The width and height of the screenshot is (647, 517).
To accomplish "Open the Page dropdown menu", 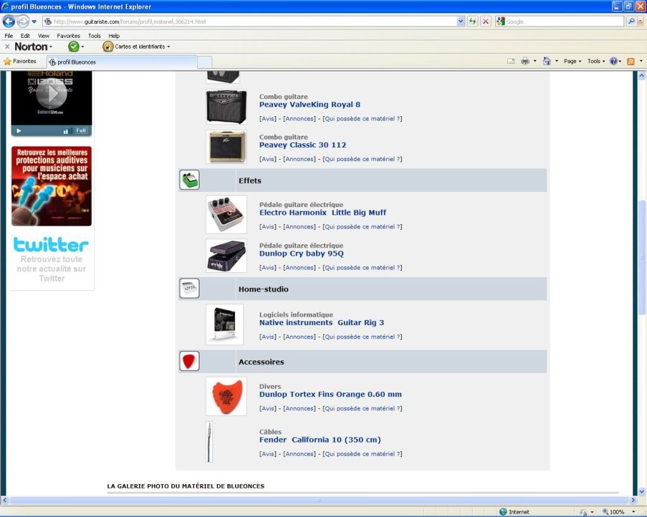I will pyautogui.click(x=572, y=61).
